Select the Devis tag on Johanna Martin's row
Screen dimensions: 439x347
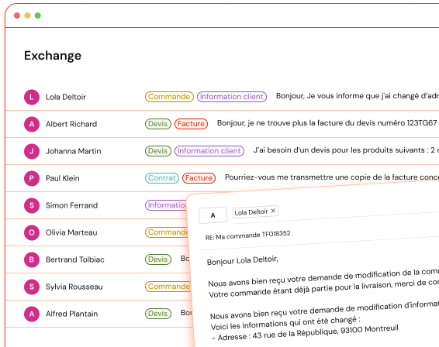pos(158,151)
